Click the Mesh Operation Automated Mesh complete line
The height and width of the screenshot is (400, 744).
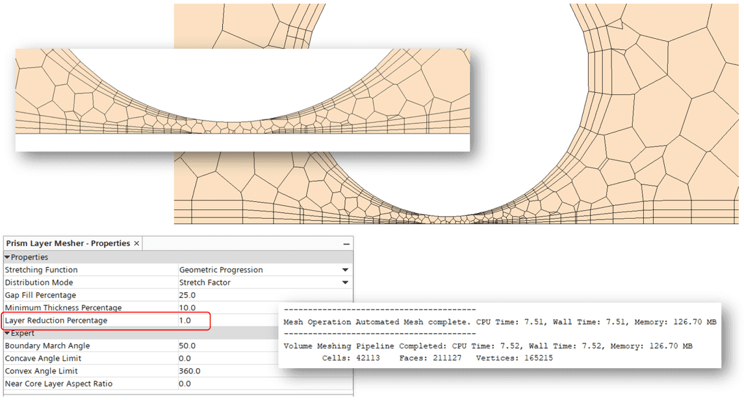[x=500, y=322]
